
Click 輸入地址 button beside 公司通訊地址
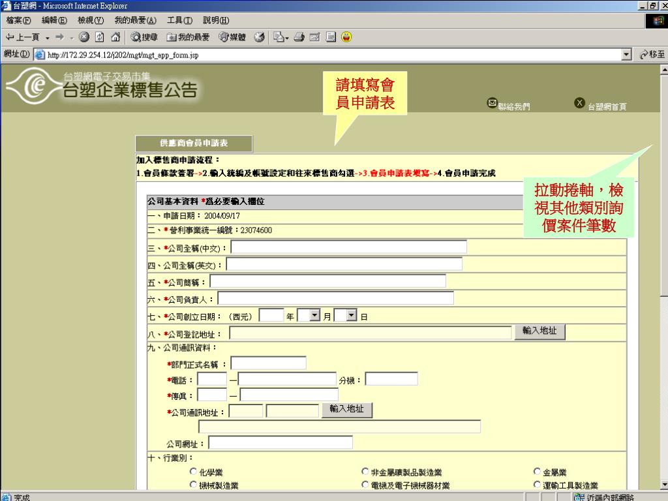pos(346,410)
